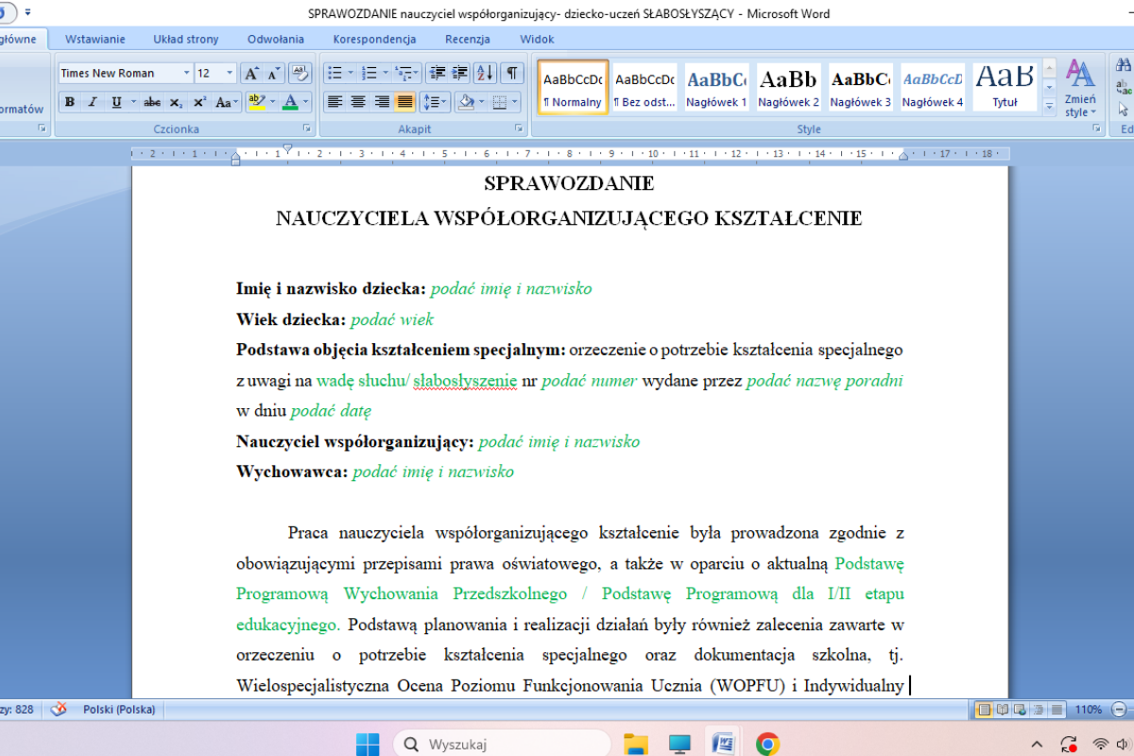Open the Wstawianie ribbon tab

coord(94,39)
